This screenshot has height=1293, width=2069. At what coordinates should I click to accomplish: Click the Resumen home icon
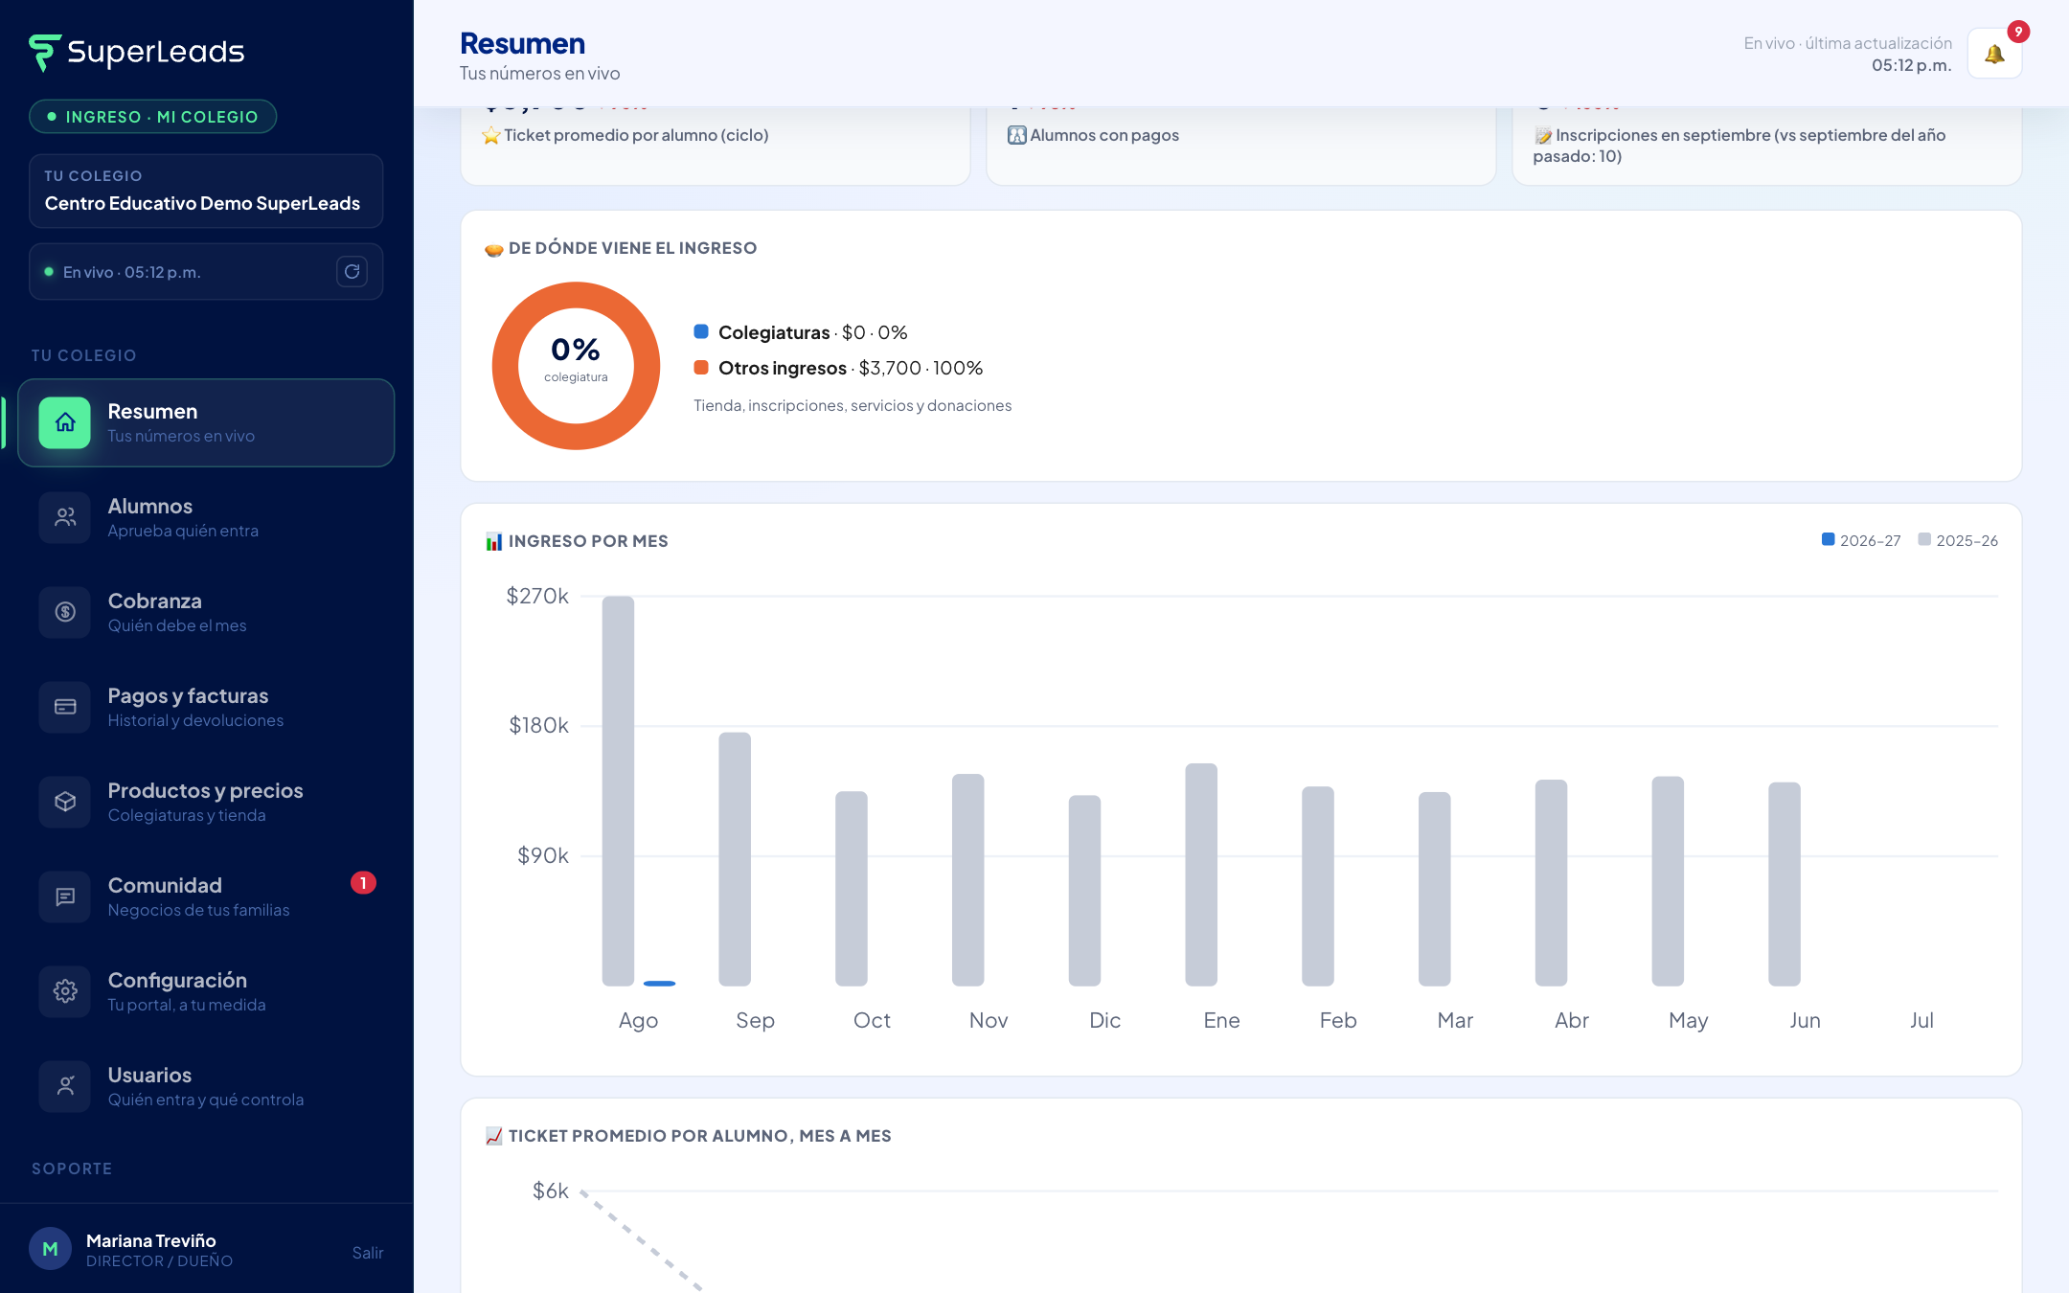pyautogui.click(x=65, y=422)
